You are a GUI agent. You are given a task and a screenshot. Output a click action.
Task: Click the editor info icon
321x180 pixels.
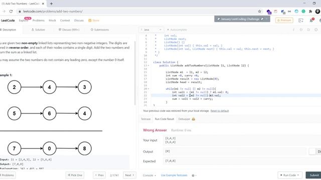click(293, 30)
